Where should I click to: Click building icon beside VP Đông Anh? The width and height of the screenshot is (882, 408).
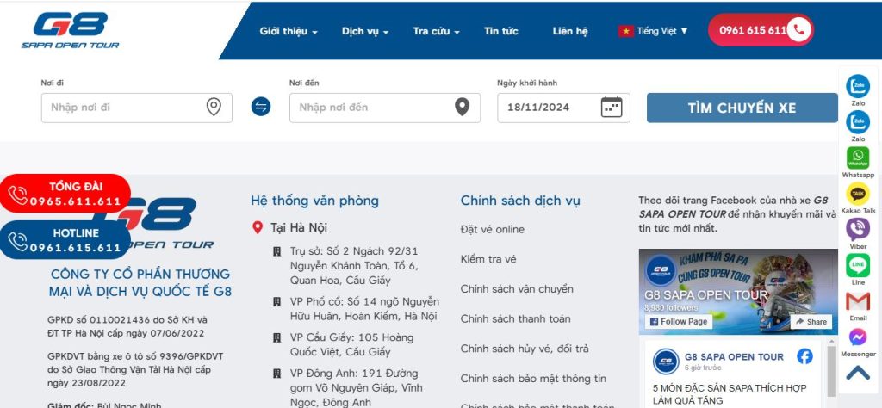coord(276,374)
